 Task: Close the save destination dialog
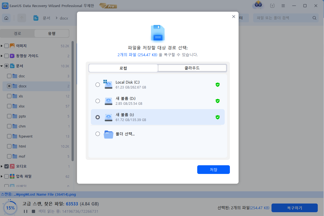point(233,17)
